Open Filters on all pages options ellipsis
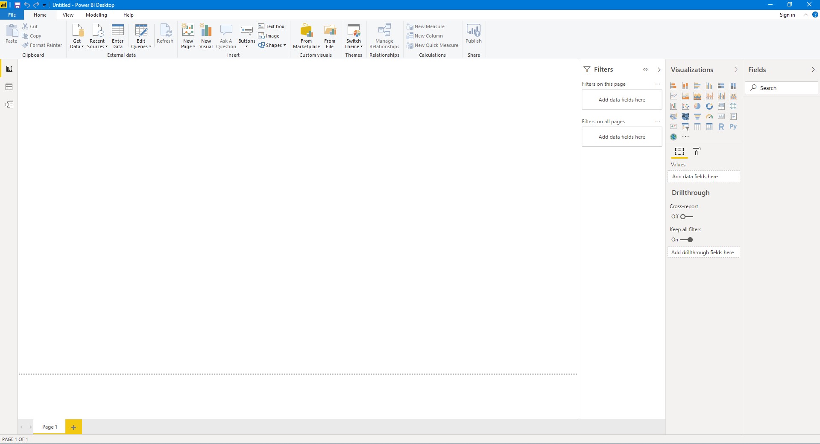 tap(658, 122)
